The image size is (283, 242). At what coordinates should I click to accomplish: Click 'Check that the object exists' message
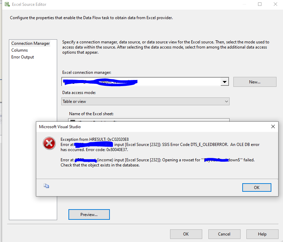pyautogui.click(x=100, y=165)
